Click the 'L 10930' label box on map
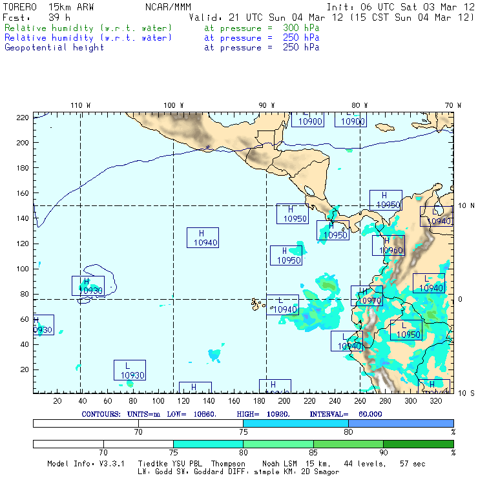This screenshot has height=478, width=478. [x=130, y=370]
